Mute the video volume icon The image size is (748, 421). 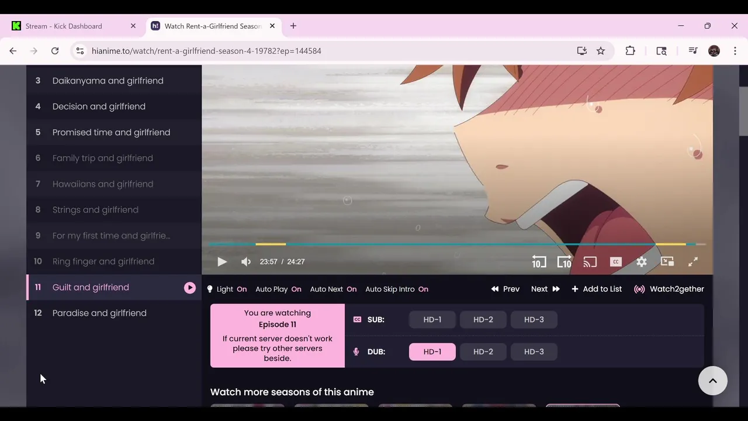tap(246, 262)
